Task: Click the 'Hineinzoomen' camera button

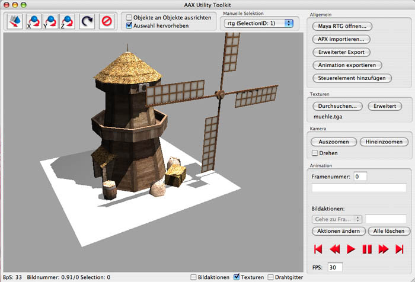Action: pos(384,142)
